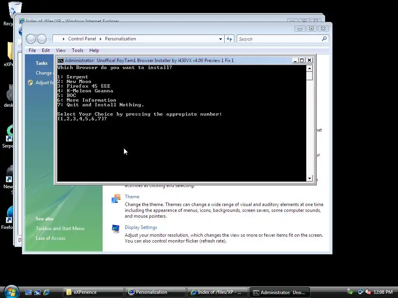Minimize the Personalization window
Screen dimensions: 398x298
(300, 29)
